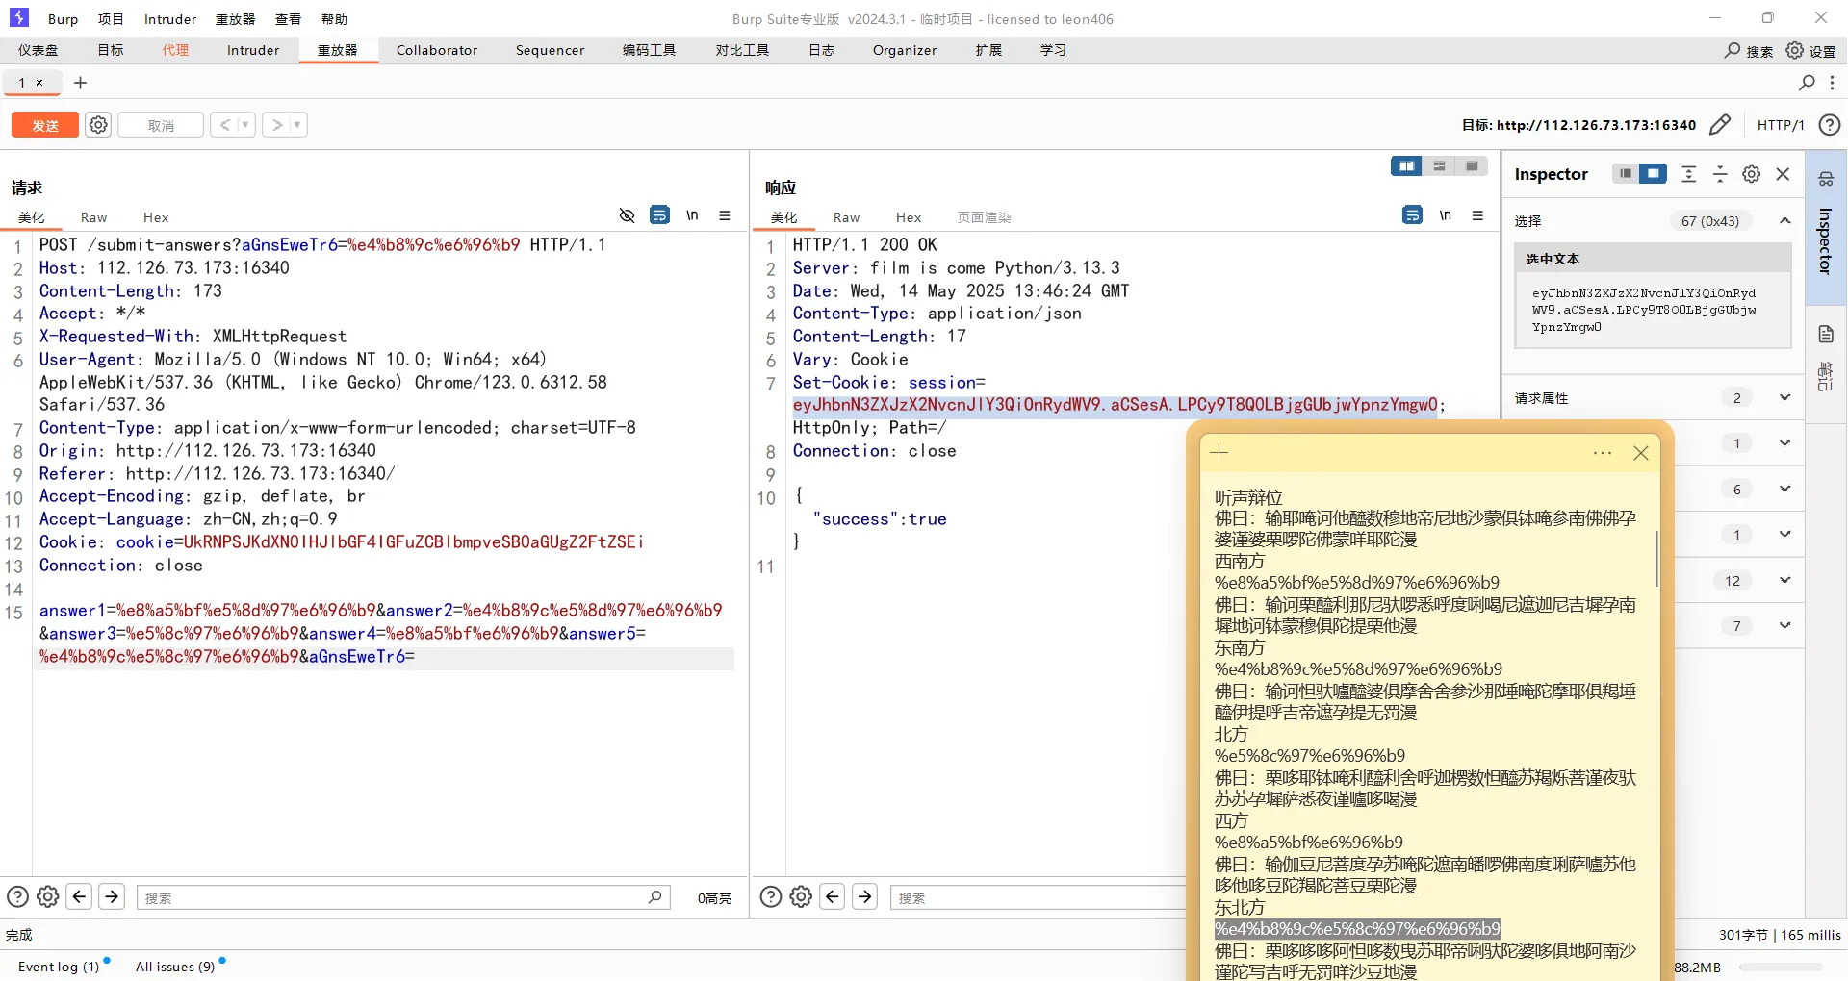Open the history dropdown next to the back arrow
Image resolution: width=1848 pixels, height=981 pixels.
coord(245,125)
